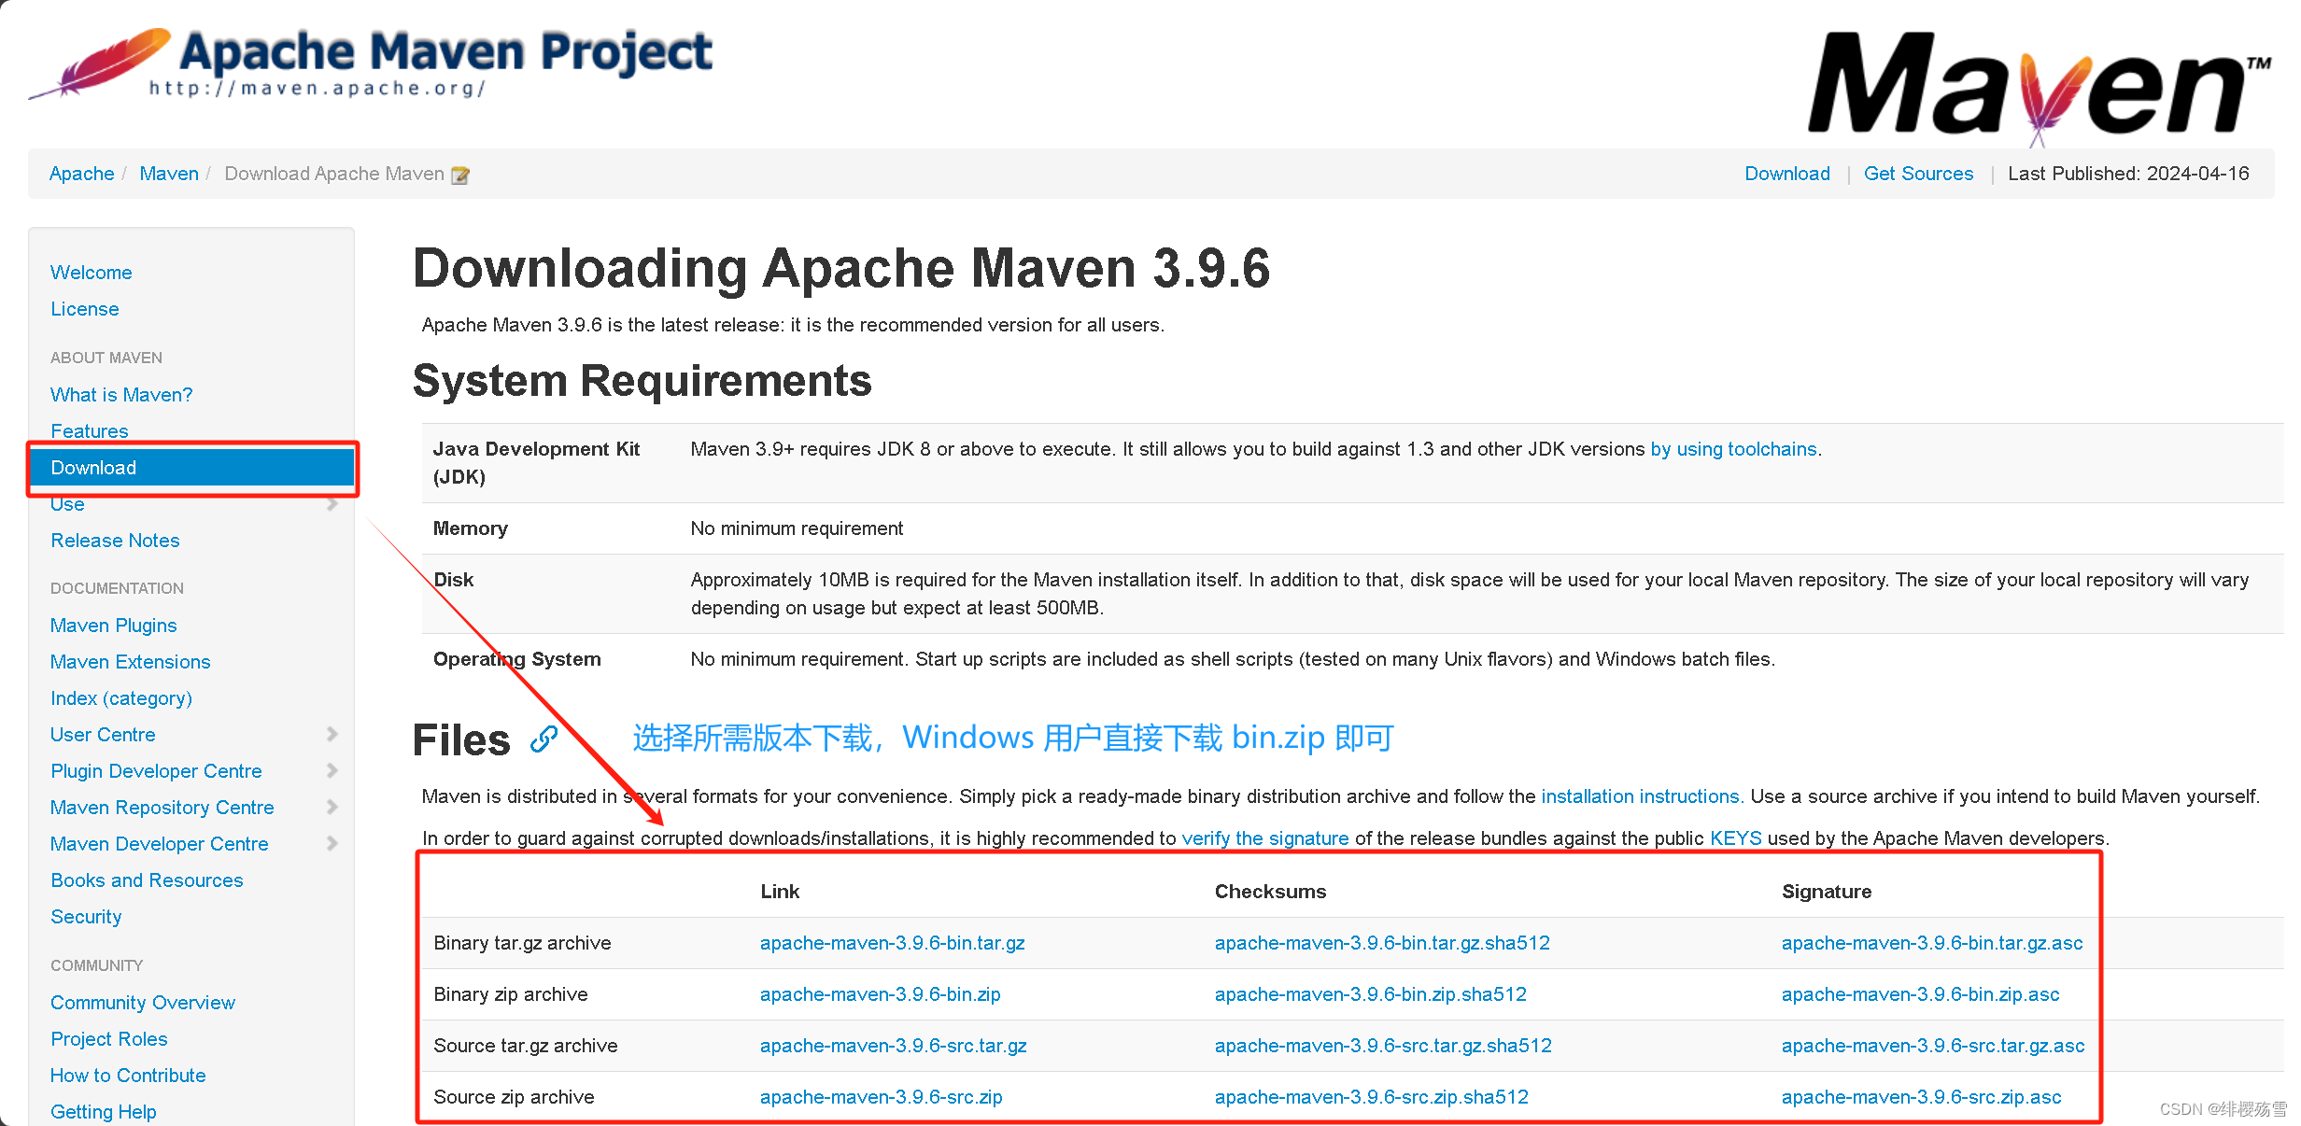2301x1126 pixels.
Task: Download apache-maven-3.9.6-bin.tar.gz archive
Action: click(892, 943)
